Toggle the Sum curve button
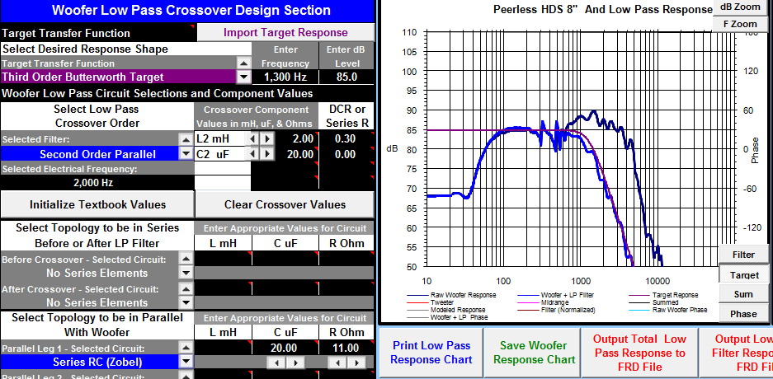 click(x=743, y=294)
